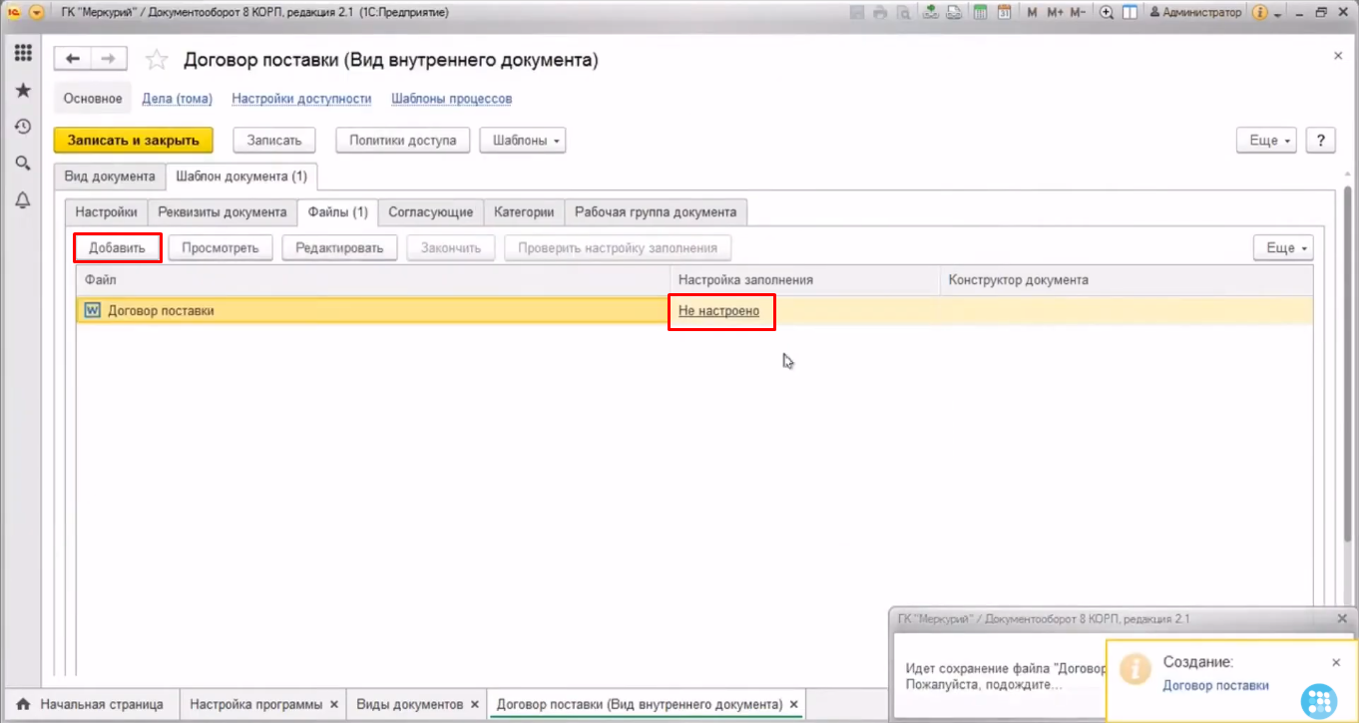Close the Создание notification popup
This screenshot has height=723, width=1359.
point(1336,662)
